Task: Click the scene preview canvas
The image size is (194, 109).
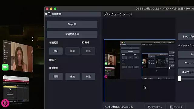Action: click(140, 71)
